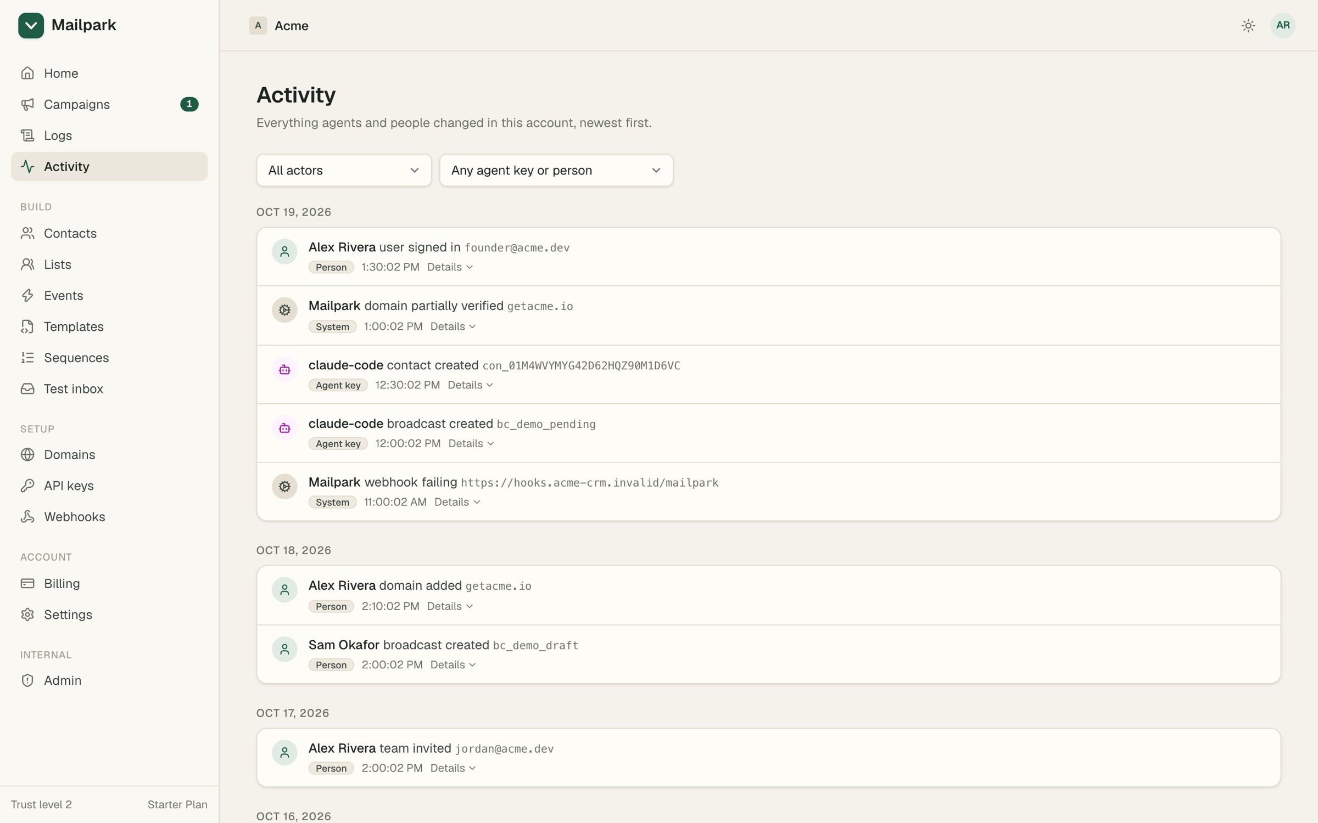The image size is (1318, 823).
Task: Go to Contacts in the sidebar
Action: click(109, 233)
